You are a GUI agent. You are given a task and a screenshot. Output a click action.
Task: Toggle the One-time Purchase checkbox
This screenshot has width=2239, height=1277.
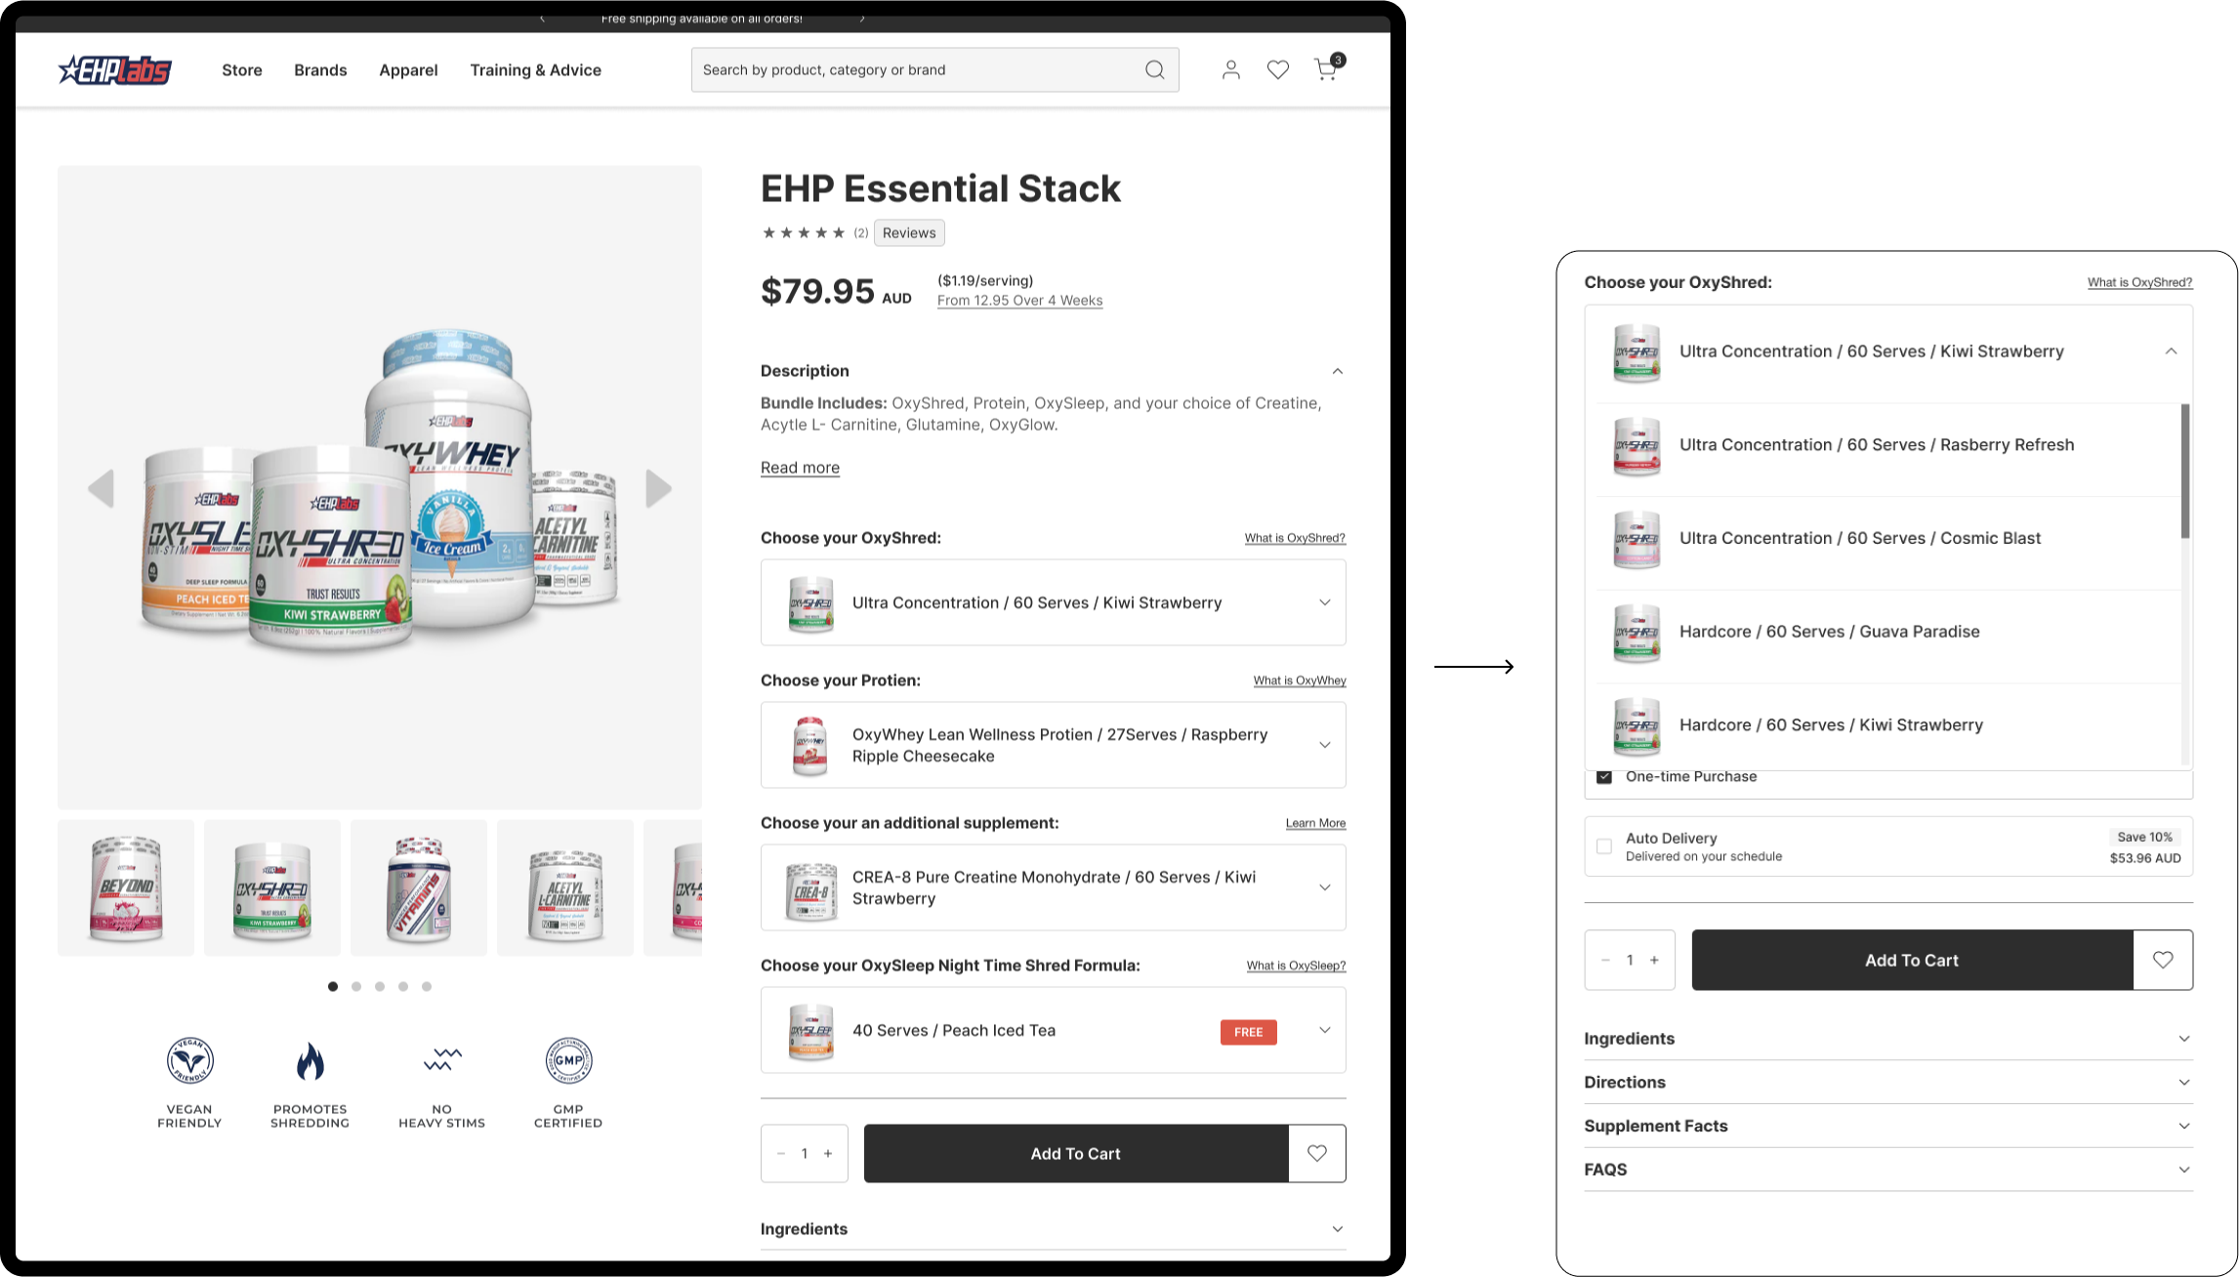[x=1603, y=777]
